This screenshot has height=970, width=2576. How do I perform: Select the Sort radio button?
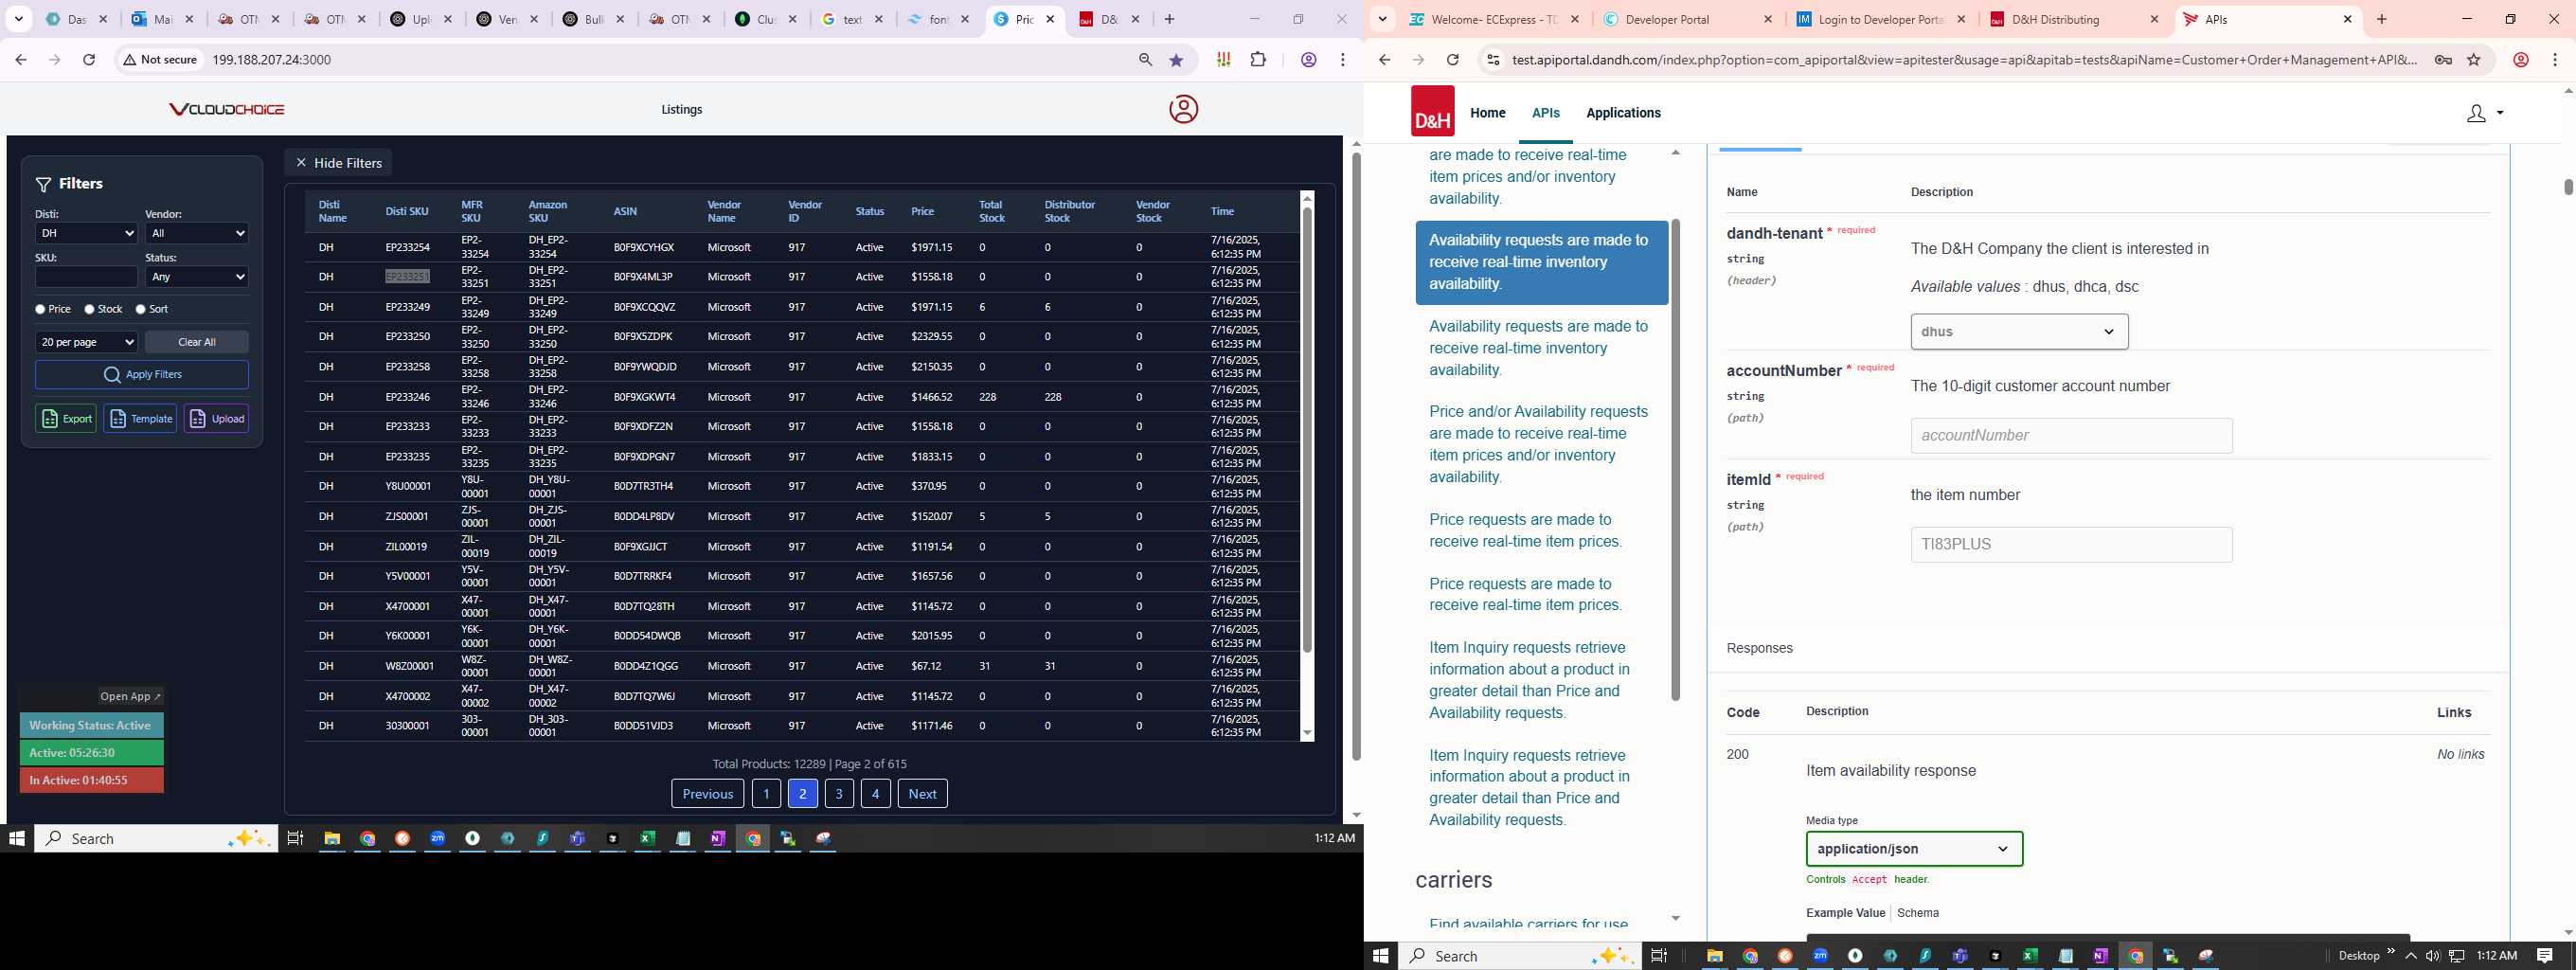[141, 310]
